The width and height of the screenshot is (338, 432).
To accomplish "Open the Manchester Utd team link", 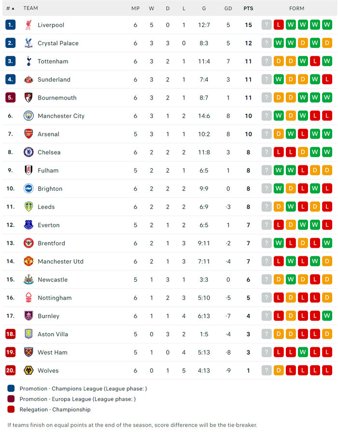I will [60, 262].
